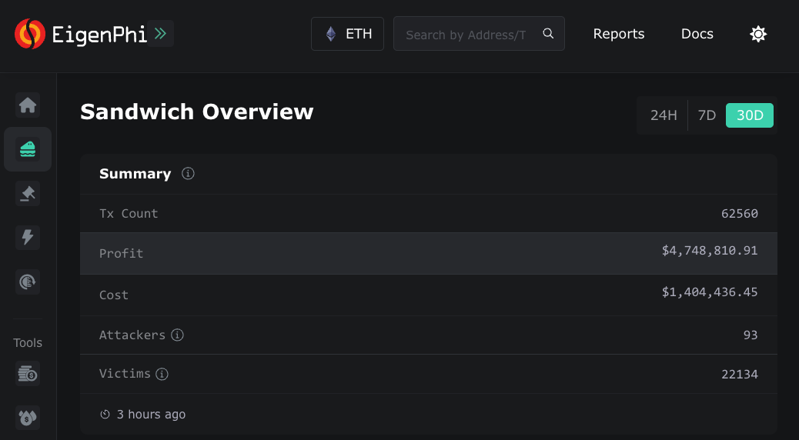Image resolution: width=799 pixels, height=440 pixels.
Task: Open the Reports page
Action: click(619, 34)
